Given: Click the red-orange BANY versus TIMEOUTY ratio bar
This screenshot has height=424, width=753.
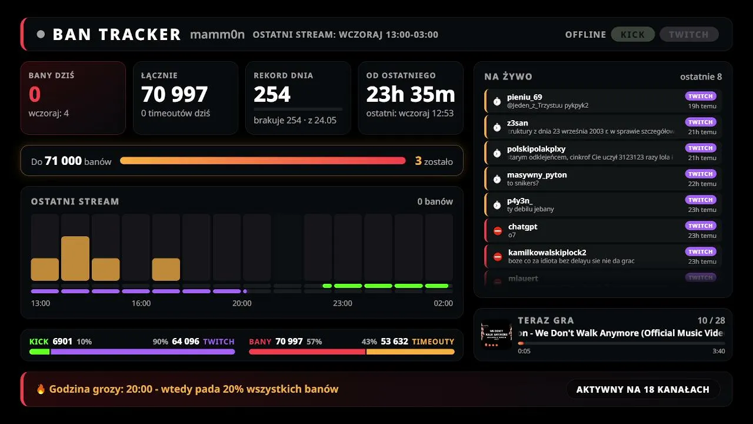Looking at the screenshot, I should click(352, 352).
